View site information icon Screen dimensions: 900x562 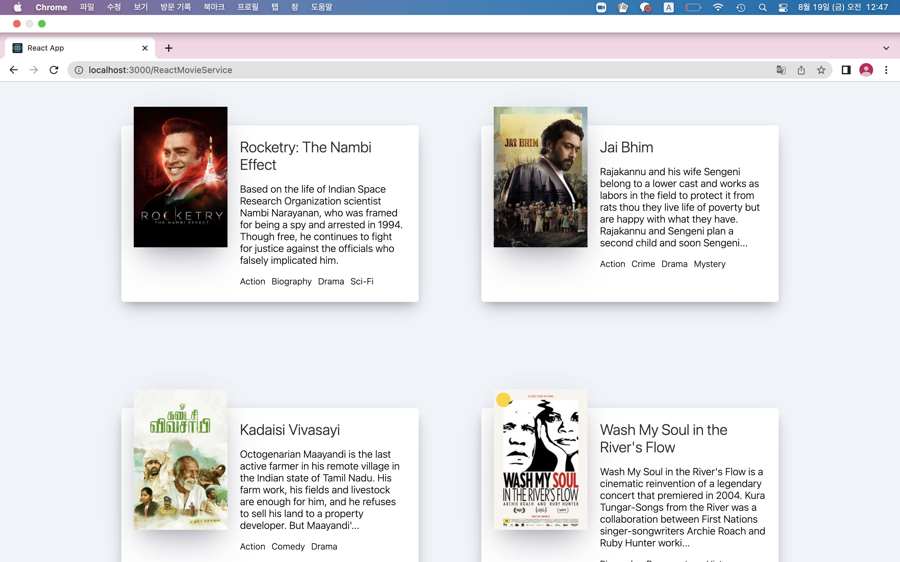point(79,70)
